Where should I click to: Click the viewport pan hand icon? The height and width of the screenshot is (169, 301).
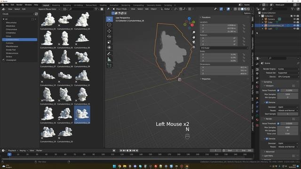[194, 37]
